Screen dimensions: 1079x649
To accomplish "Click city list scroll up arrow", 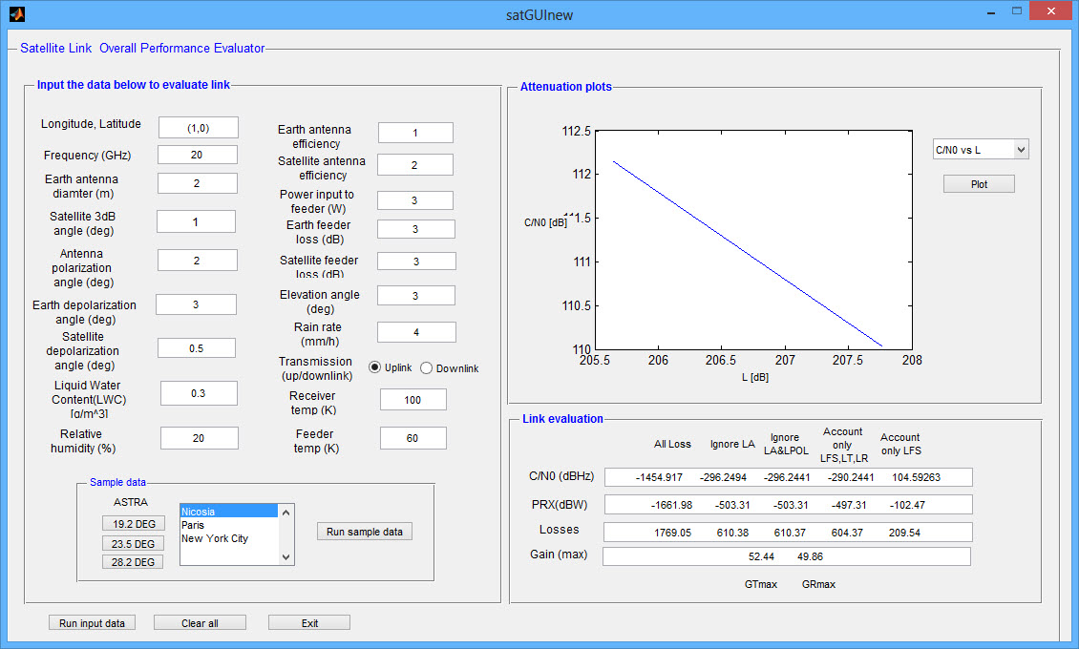I will point(286,513).
